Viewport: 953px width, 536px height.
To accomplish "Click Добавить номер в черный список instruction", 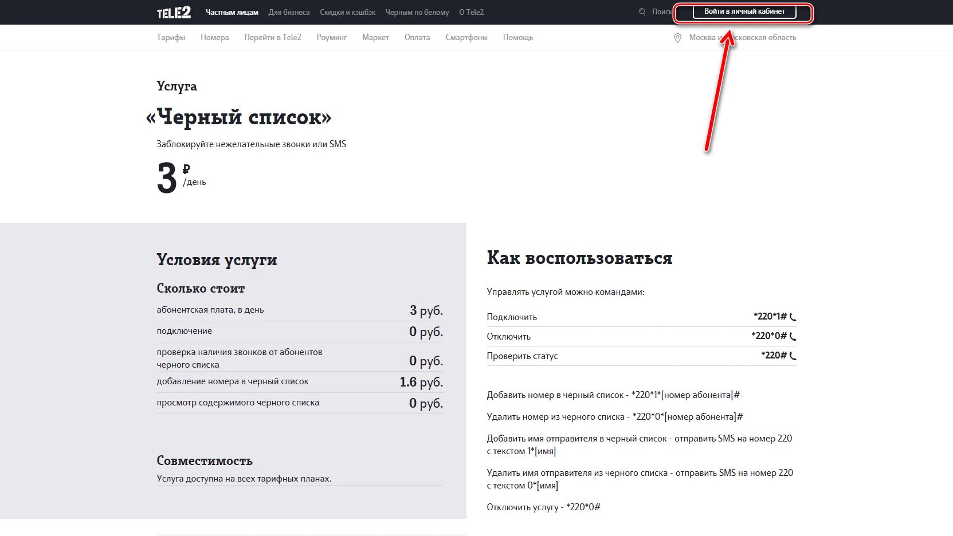I will 613,395.
